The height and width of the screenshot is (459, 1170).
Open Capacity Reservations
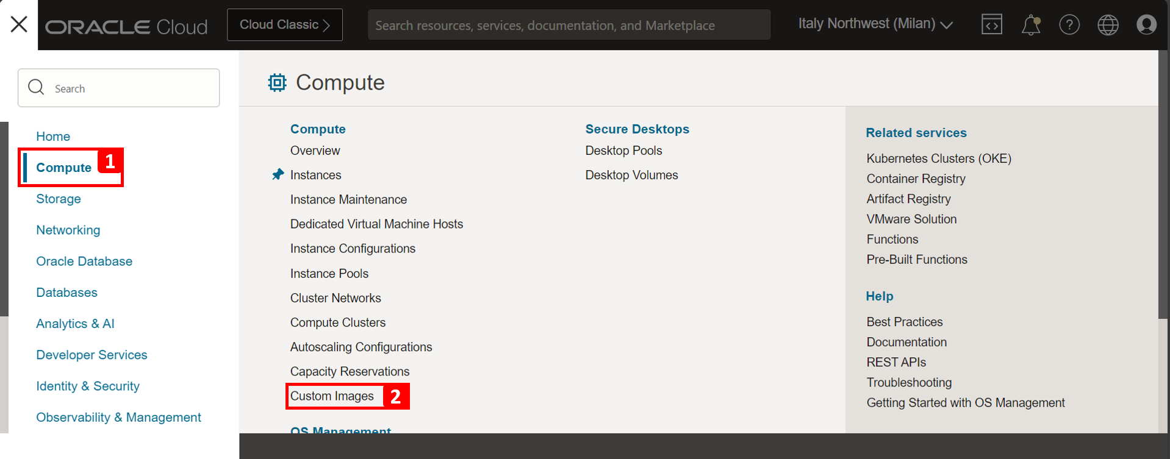350,371
